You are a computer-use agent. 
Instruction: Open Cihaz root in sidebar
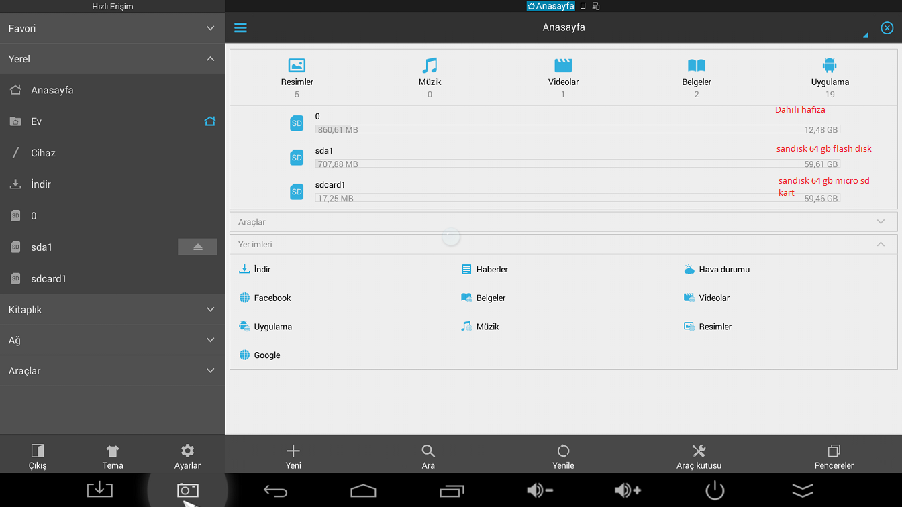click(112, 153)
